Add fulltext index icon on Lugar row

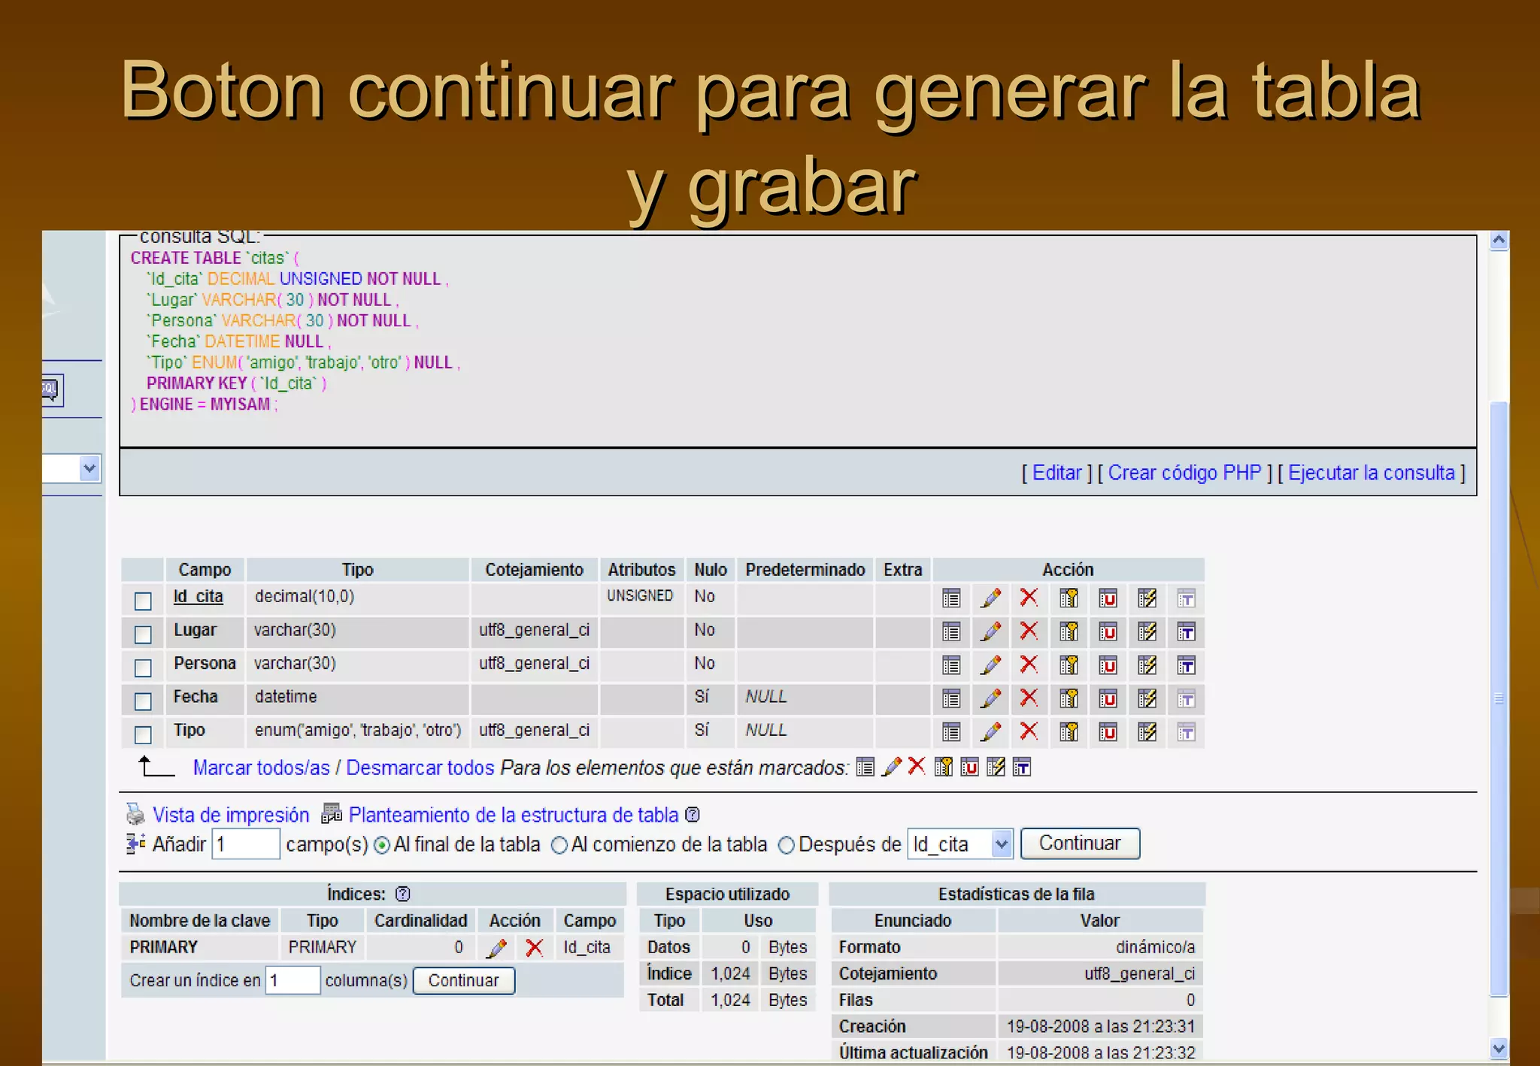click(1186, 631)
